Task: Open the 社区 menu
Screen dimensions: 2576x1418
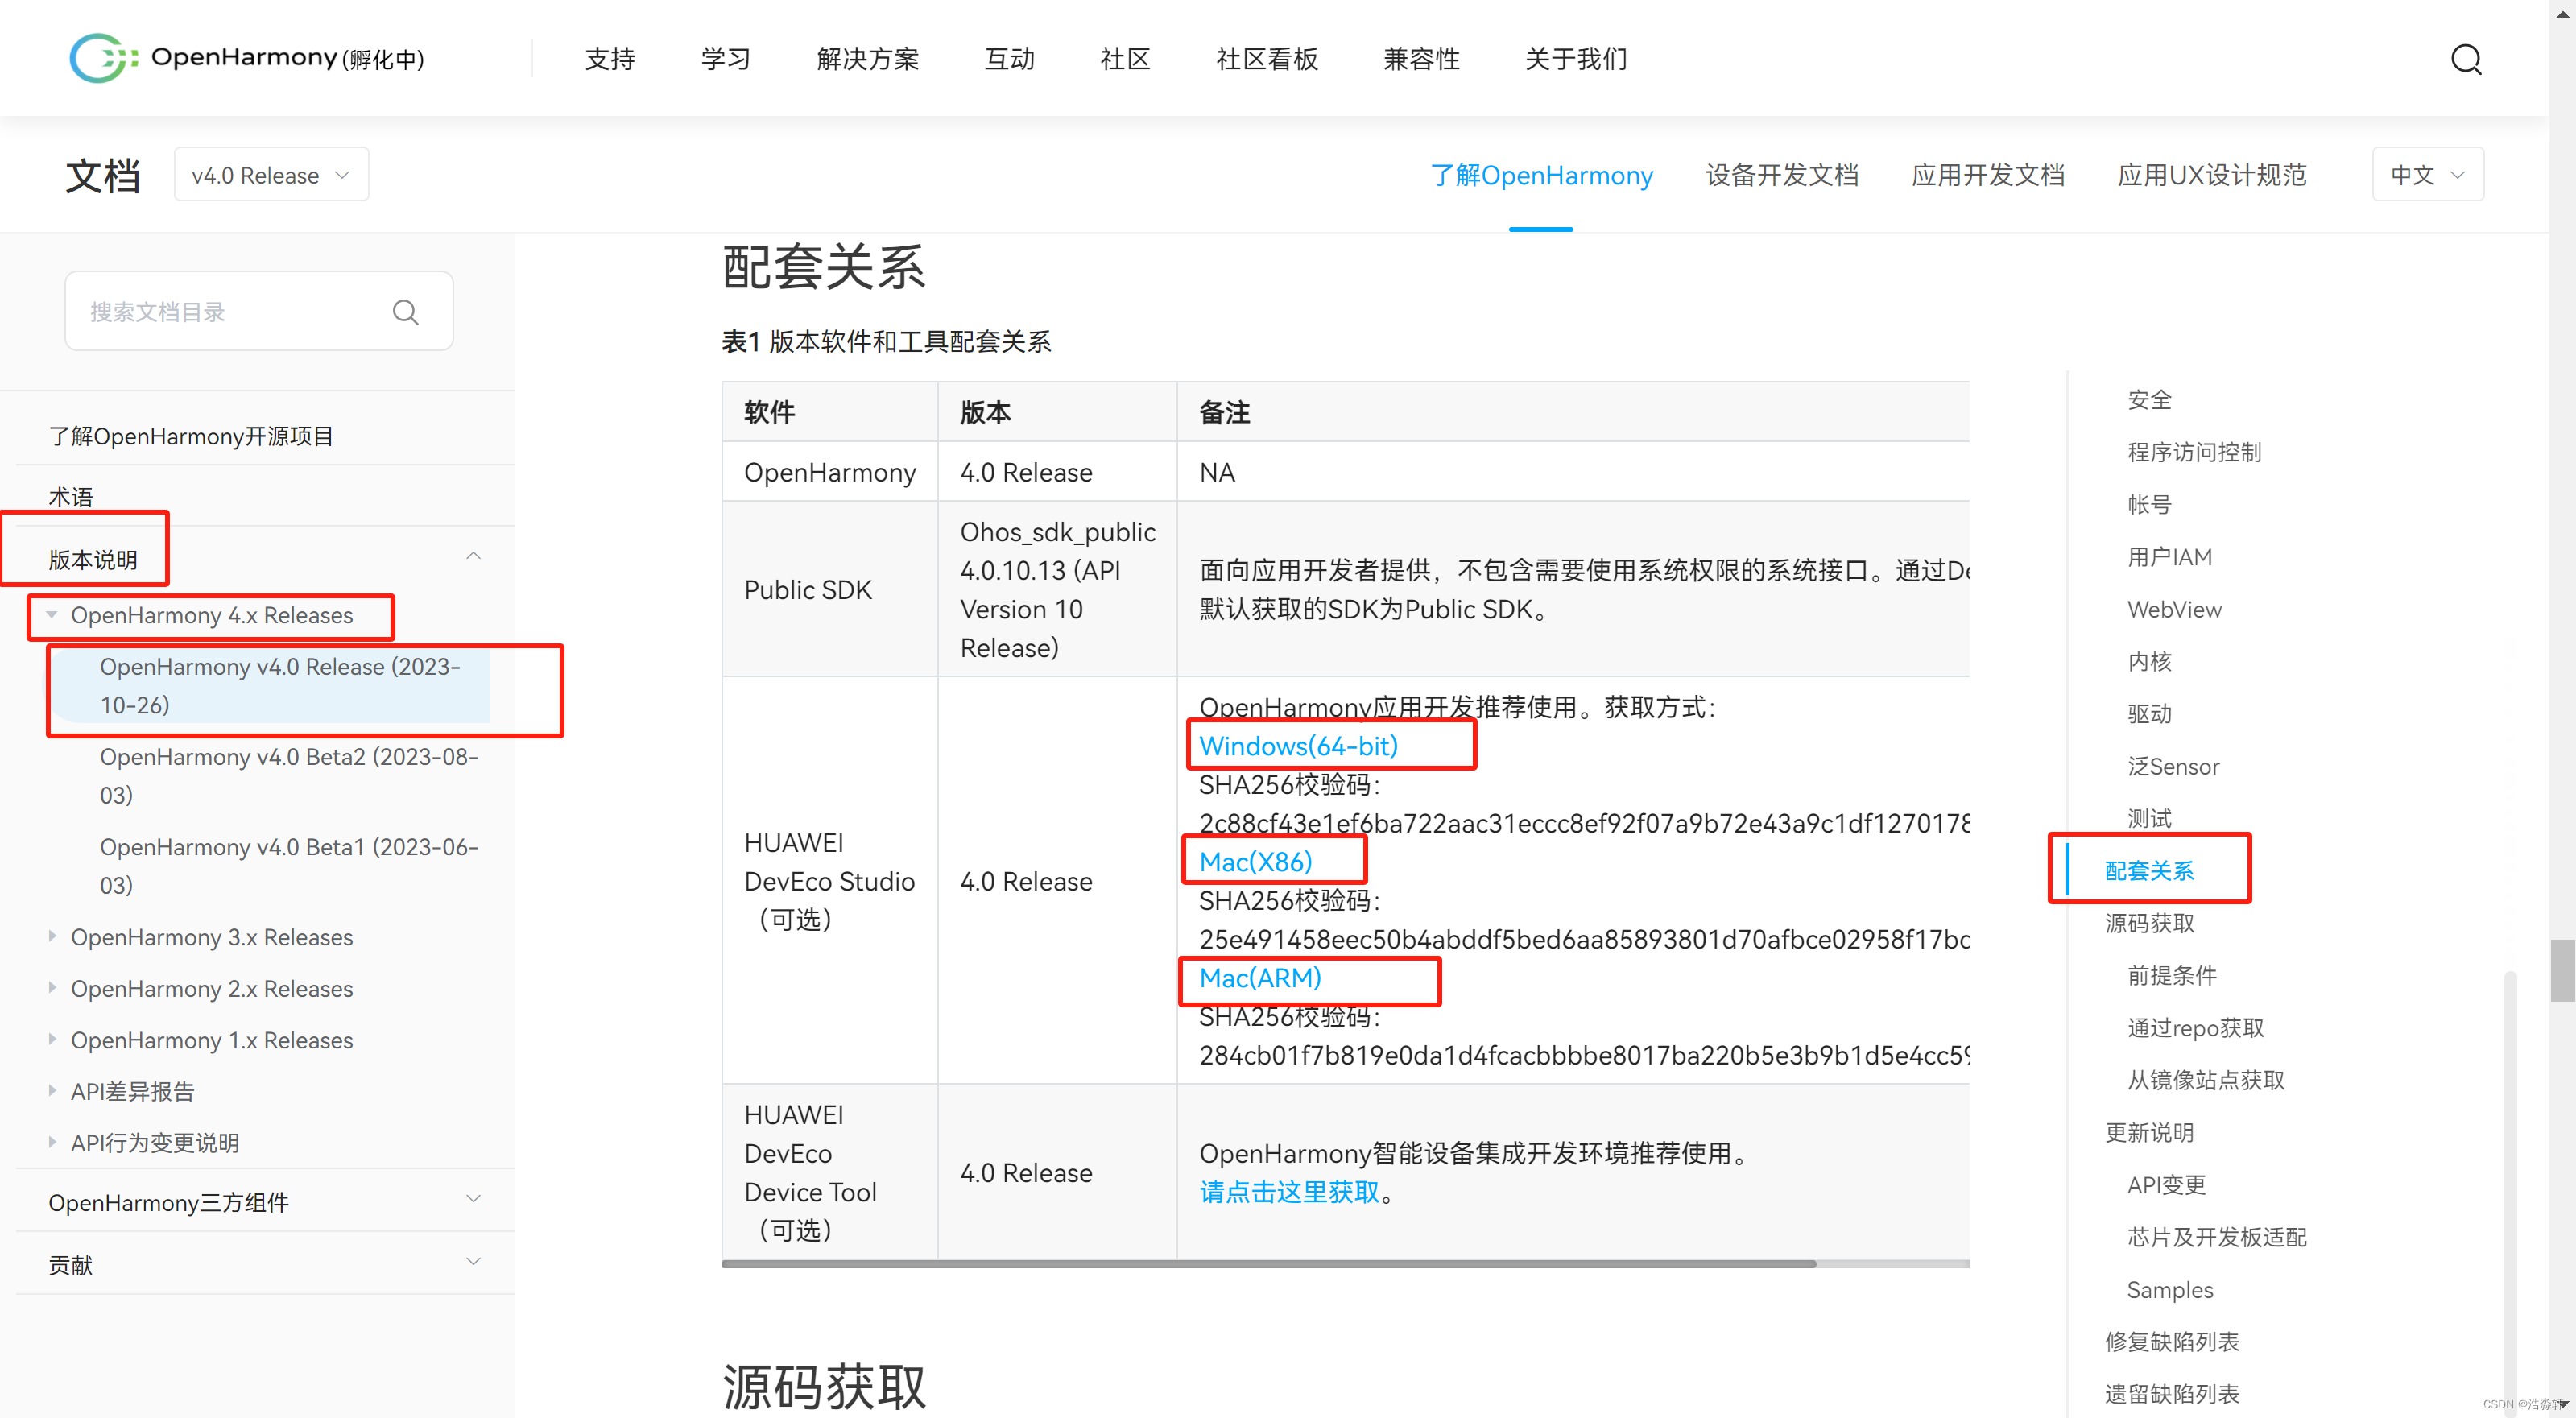Action: coord(1126,59)
